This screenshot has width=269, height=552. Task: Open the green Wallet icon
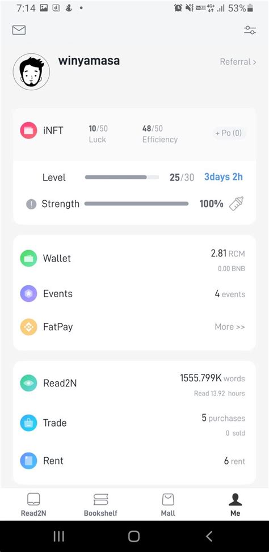[x=28, y=258]
